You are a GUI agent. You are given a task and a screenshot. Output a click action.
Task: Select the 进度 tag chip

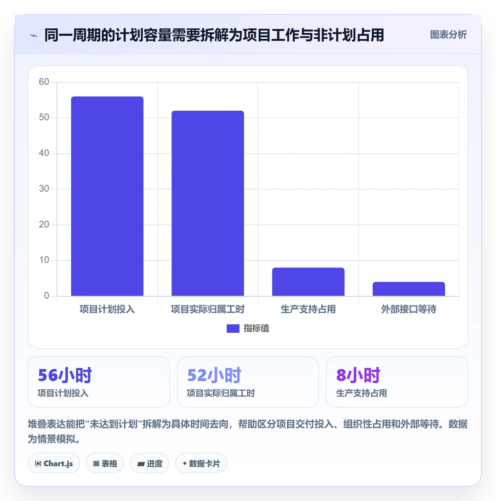click(150, 463)
